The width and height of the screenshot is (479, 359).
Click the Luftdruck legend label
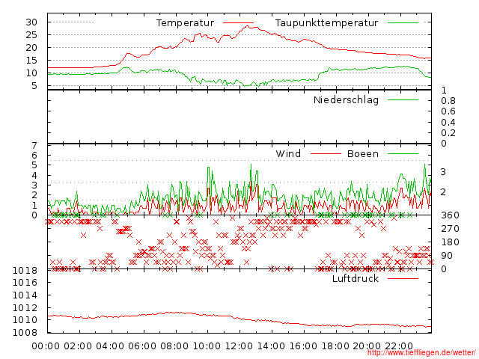[356, 278]
